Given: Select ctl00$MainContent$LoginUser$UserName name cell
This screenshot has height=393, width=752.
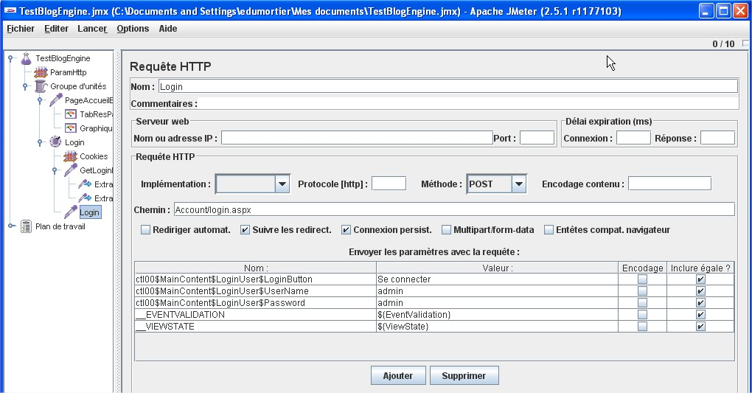Looking at the screenshot, I should (256, 291).
